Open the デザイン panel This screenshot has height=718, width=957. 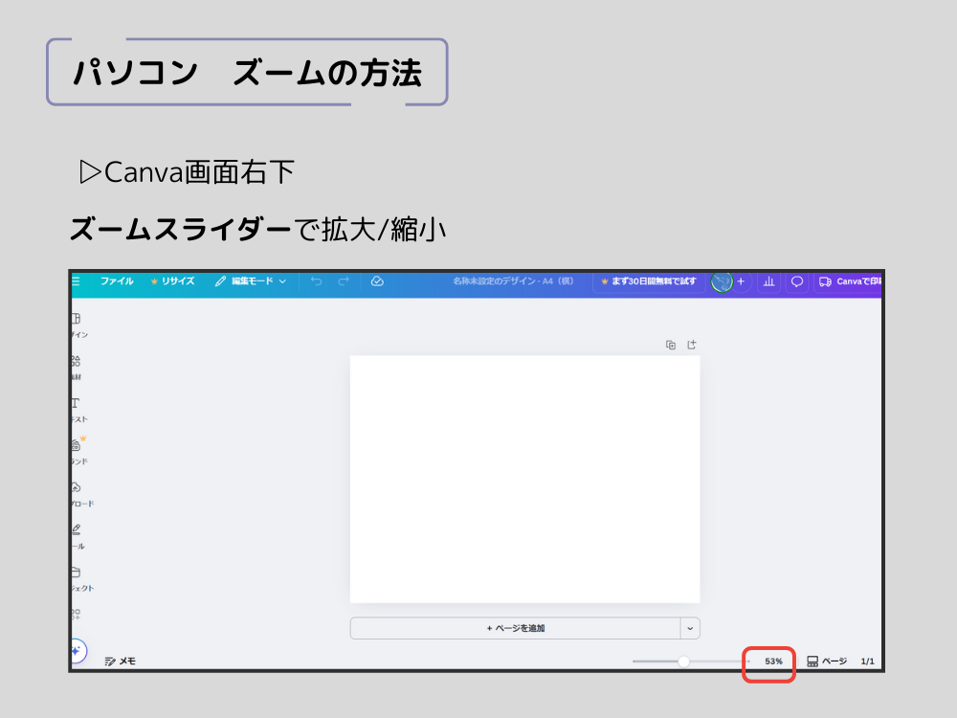pyautogui.click(x=77, y=316)
